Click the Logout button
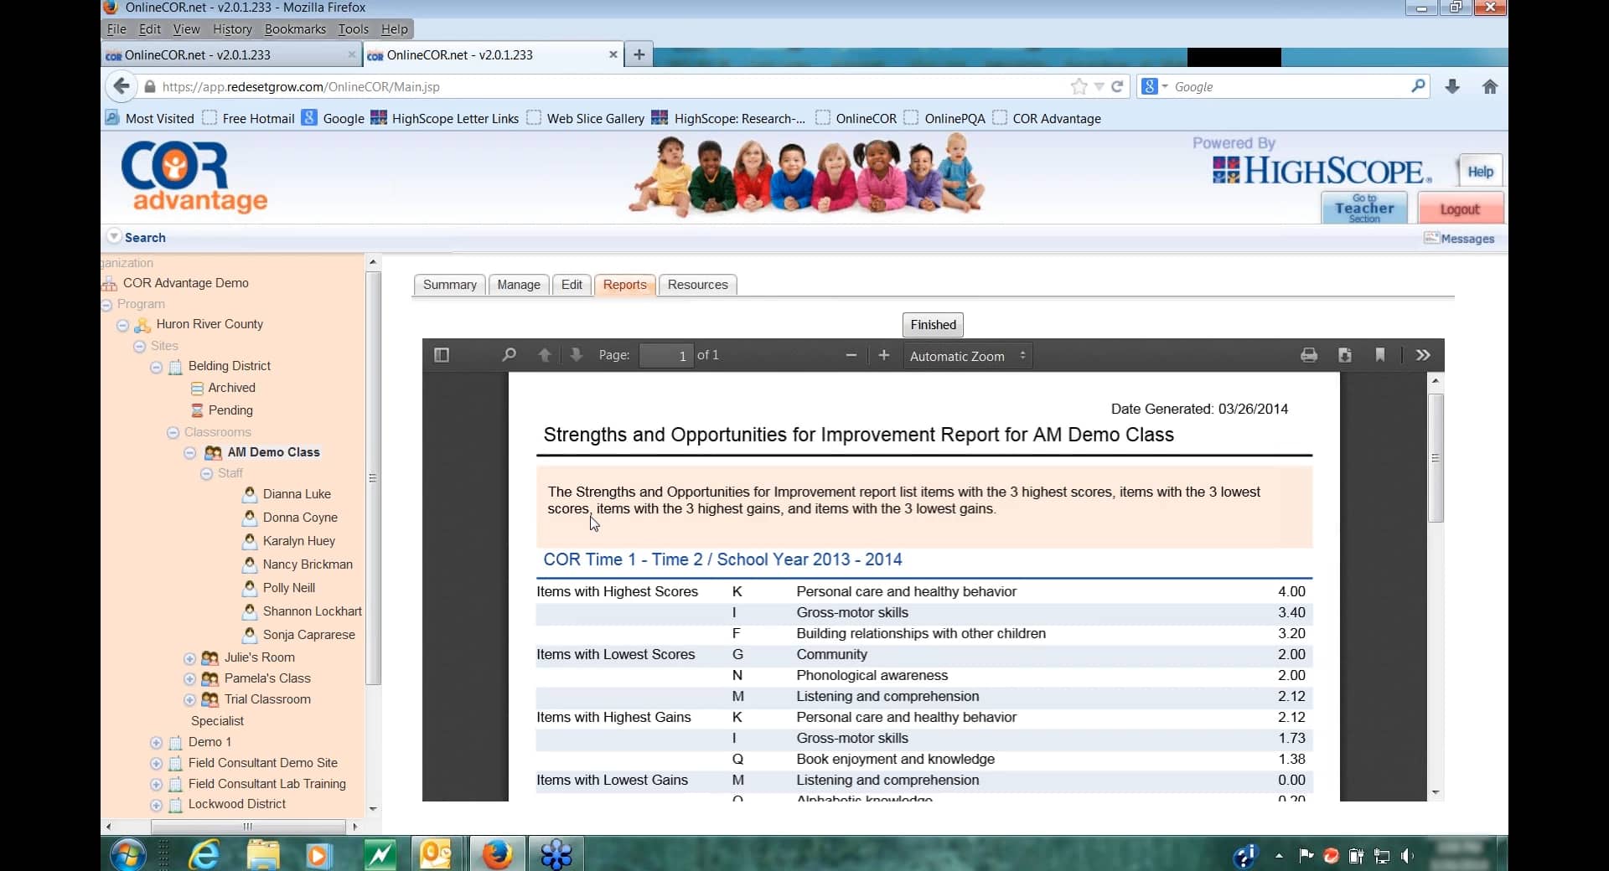 coord(1460,209)
